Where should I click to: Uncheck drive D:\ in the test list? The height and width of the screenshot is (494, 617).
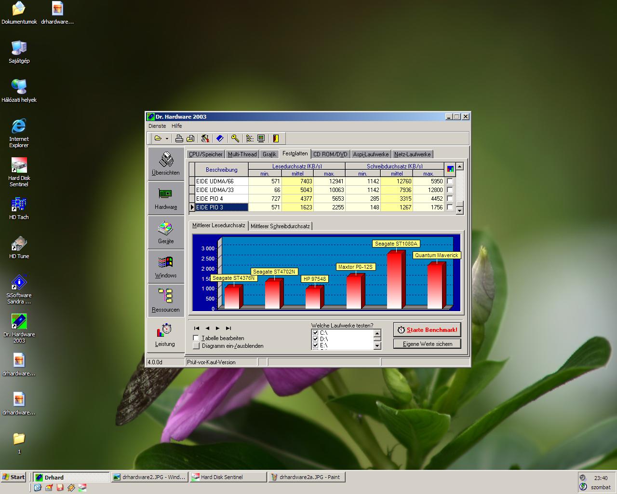[315, 339]
